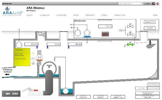Image resolution: width=162 pixels, height=100 pixels.
Task: Open the ÜBERSICHT menu
Action: [x=90, y=15]
